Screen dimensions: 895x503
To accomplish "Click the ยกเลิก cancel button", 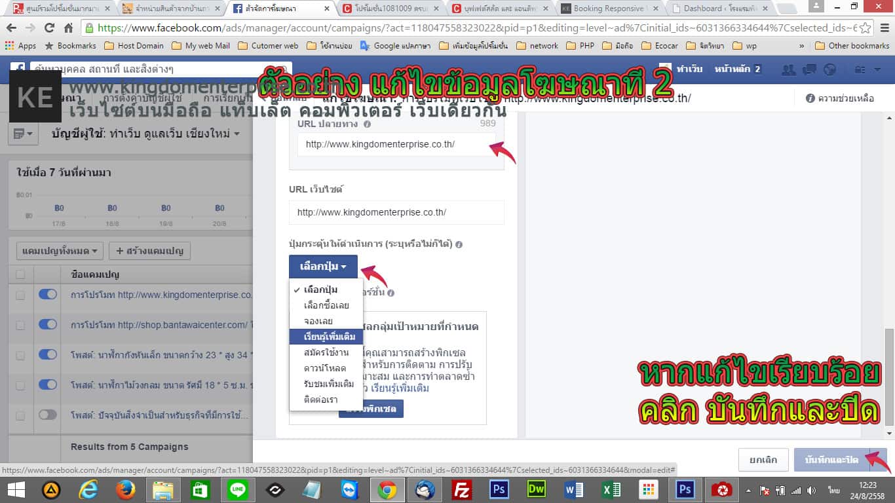I will coord(763,460).
